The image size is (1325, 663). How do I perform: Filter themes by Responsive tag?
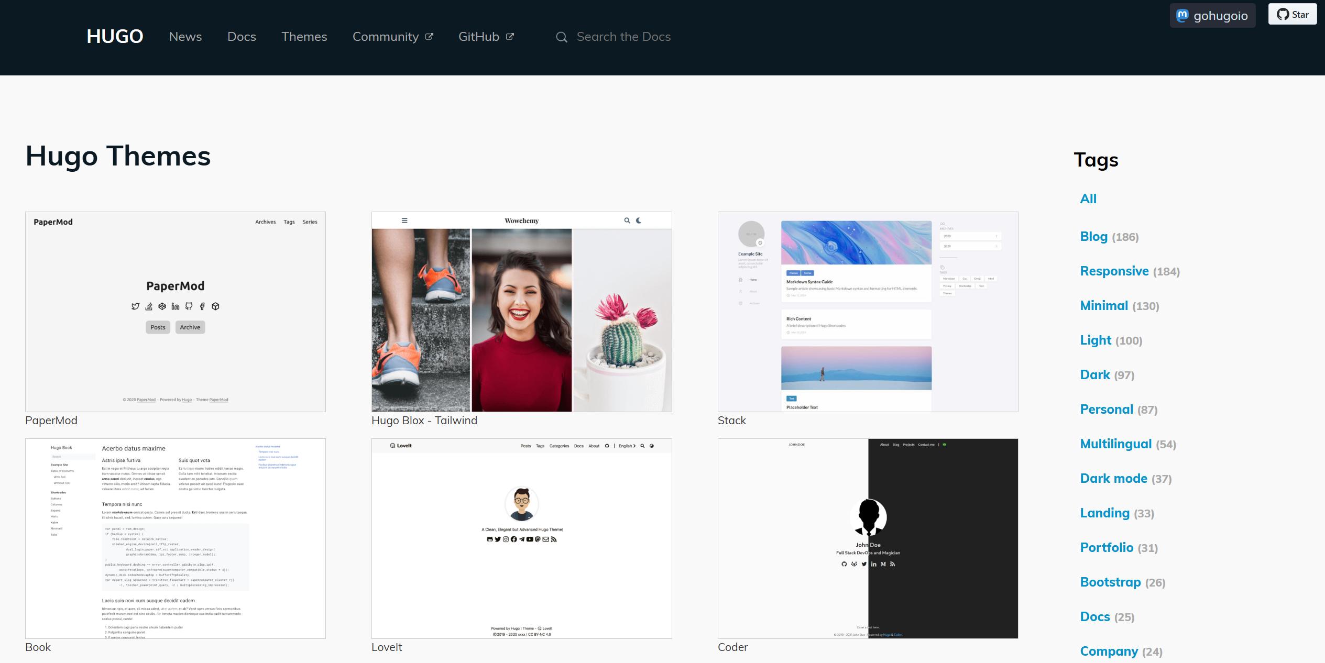tap(1130, 271)
